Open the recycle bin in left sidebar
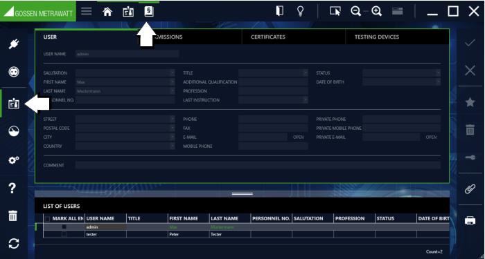Image resolution: width=485 pixels, height=259 pixels. tap(12, 215)
